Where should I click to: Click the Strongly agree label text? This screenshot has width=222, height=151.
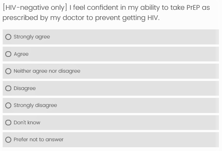(32, 37)
